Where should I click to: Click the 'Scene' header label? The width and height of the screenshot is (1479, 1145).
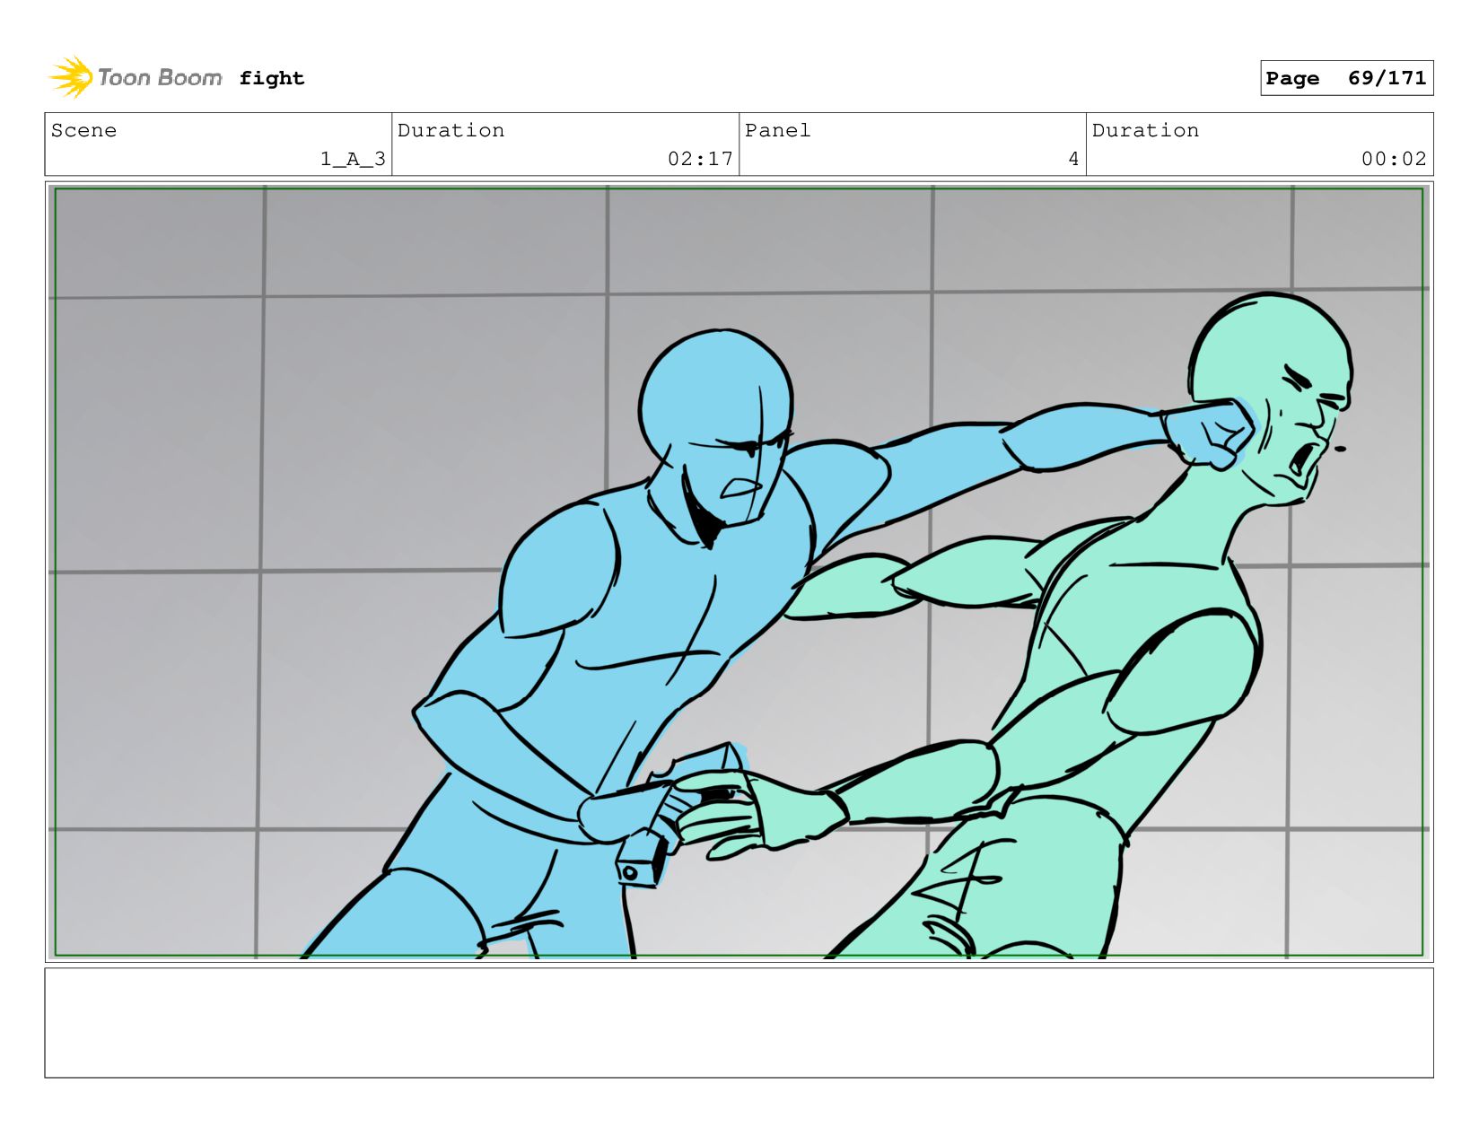83,130
